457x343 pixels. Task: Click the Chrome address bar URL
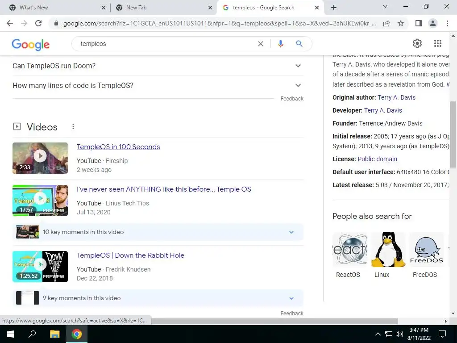(x=220, y=23)
